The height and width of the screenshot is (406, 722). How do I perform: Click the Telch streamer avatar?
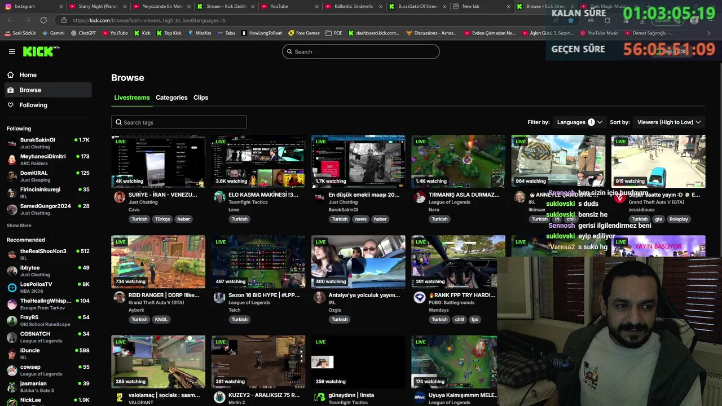pos(219,297)
